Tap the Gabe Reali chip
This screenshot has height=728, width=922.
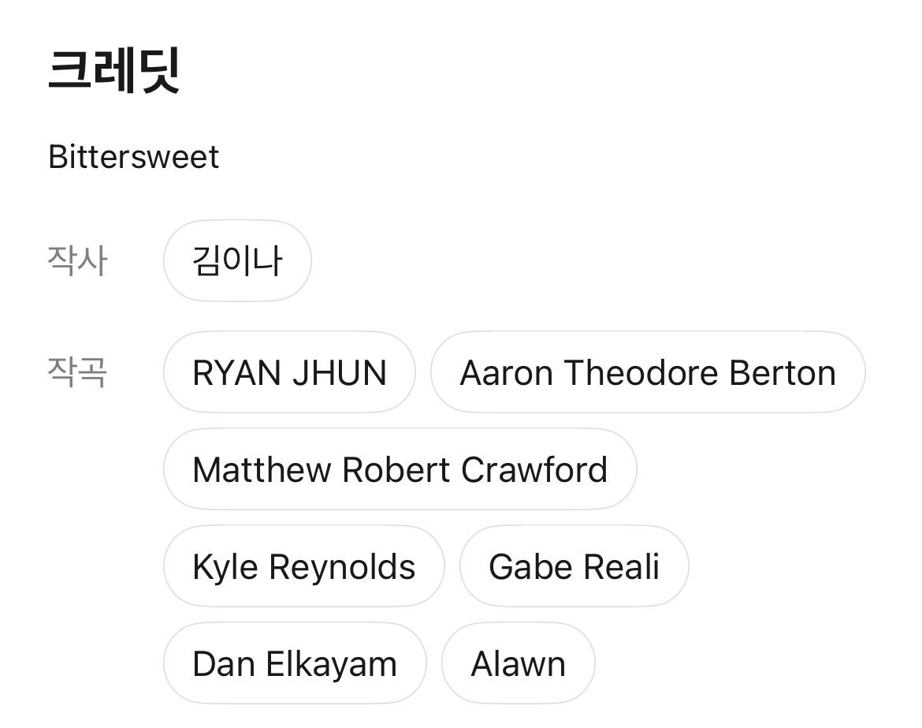coord(574,566)
